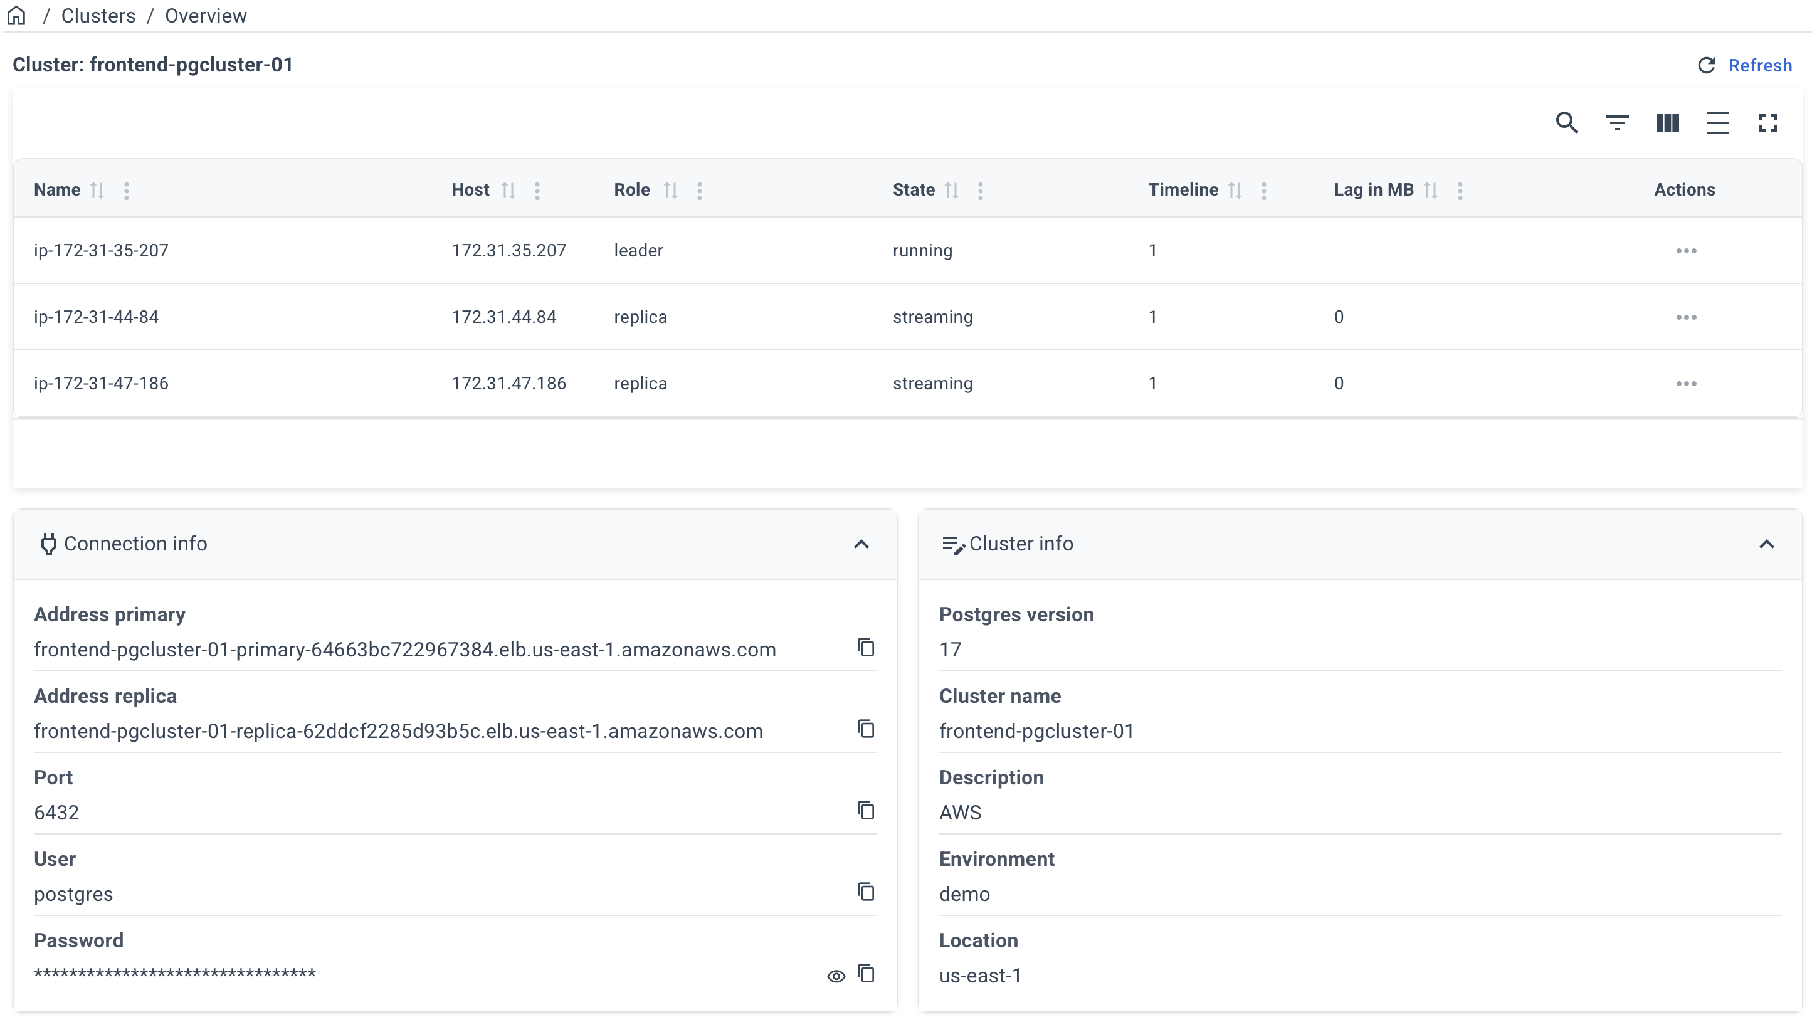The width and height of the screenshot is (1812, 1032).
Task: Reveal hidden password with eye icon
Action: [x=836, y=976]
